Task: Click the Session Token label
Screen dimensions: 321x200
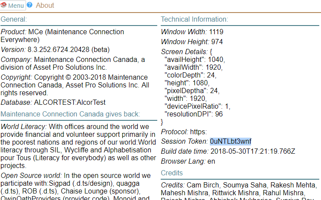Action: [185, 142]
